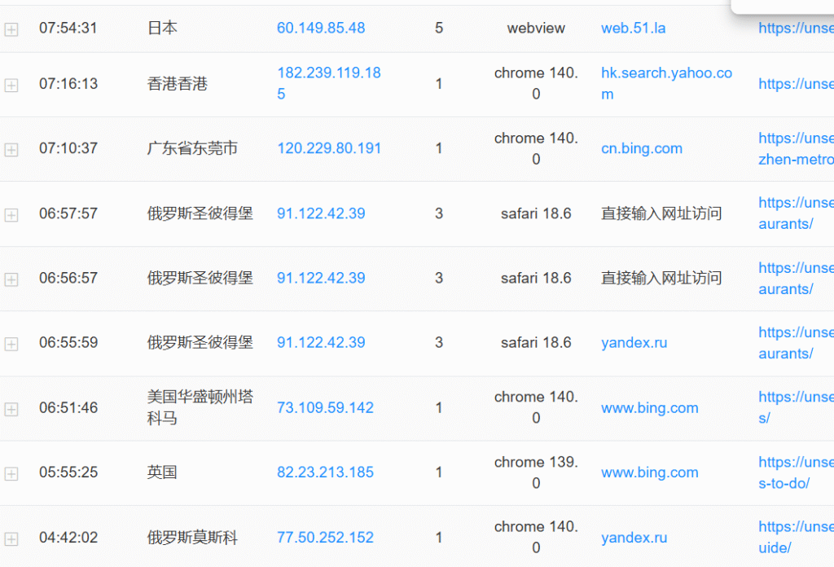Expand the 07:16:13 Hong Kong row
The width and height of the screenshot is (834, 567).
pos(11,85)
